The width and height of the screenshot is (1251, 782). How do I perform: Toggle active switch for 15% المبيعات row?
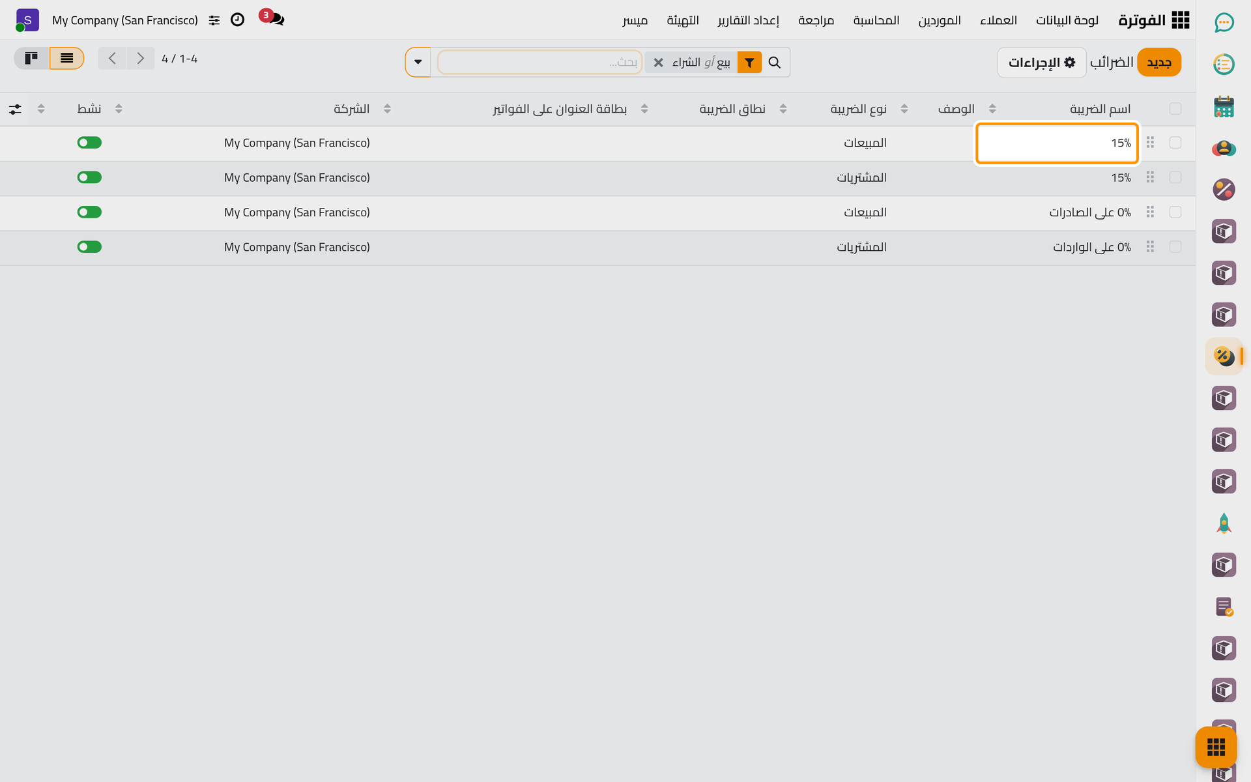(x=89, y=143)
